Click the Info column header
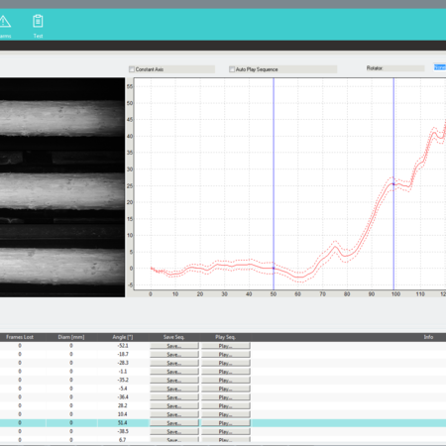The width and height of the screenshot is (446, 446). pyautogui.click(x=428, y=337)
